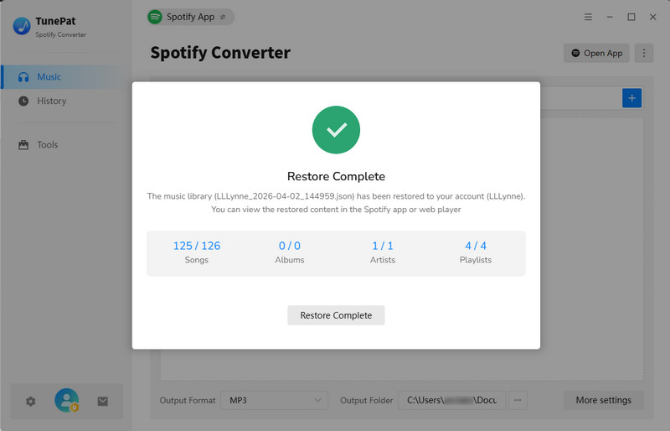The image size is (670, 431).
Task: Click the 4 / 4 Playlists count
Action: pyautogui.click(x=476, y=246)
